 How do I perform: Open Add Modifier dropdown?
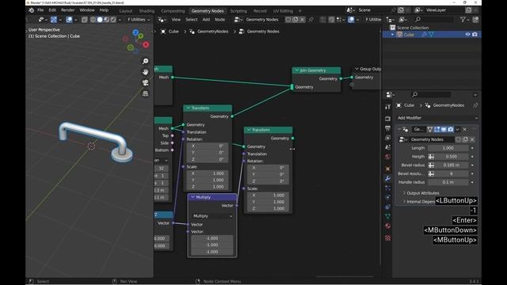coord(437,118)
